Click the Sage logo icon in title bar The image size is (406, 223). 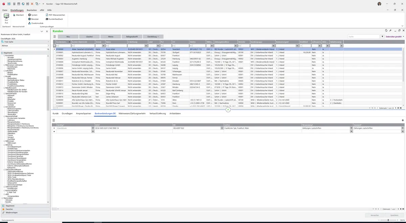3,3
